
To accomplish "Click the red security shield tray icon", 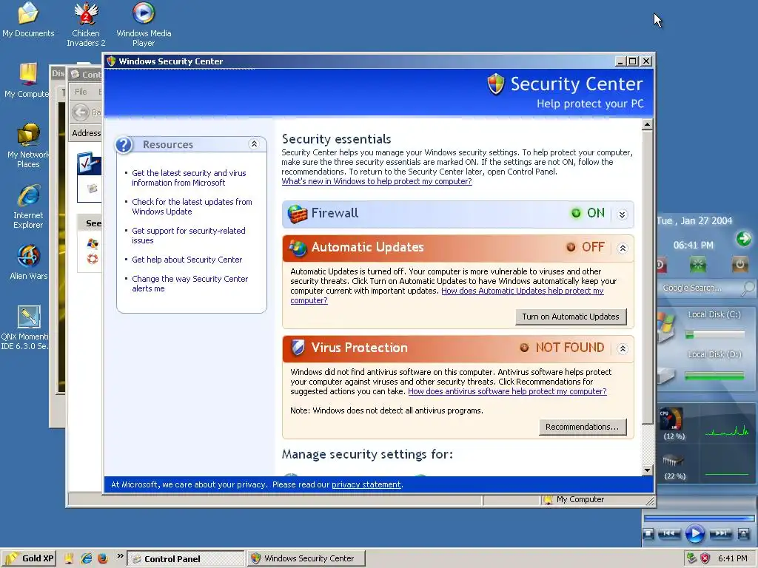I will (705, 558).
